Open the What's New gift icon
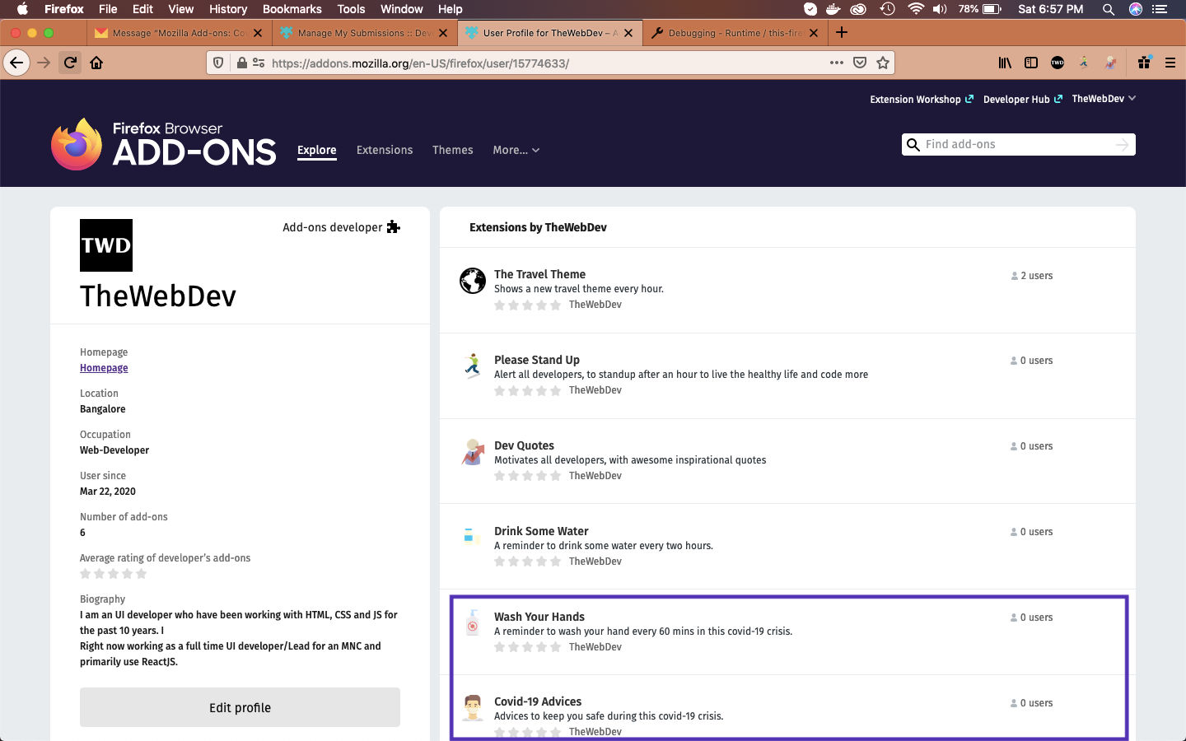1186x741 pixels. pos(1144,63)
